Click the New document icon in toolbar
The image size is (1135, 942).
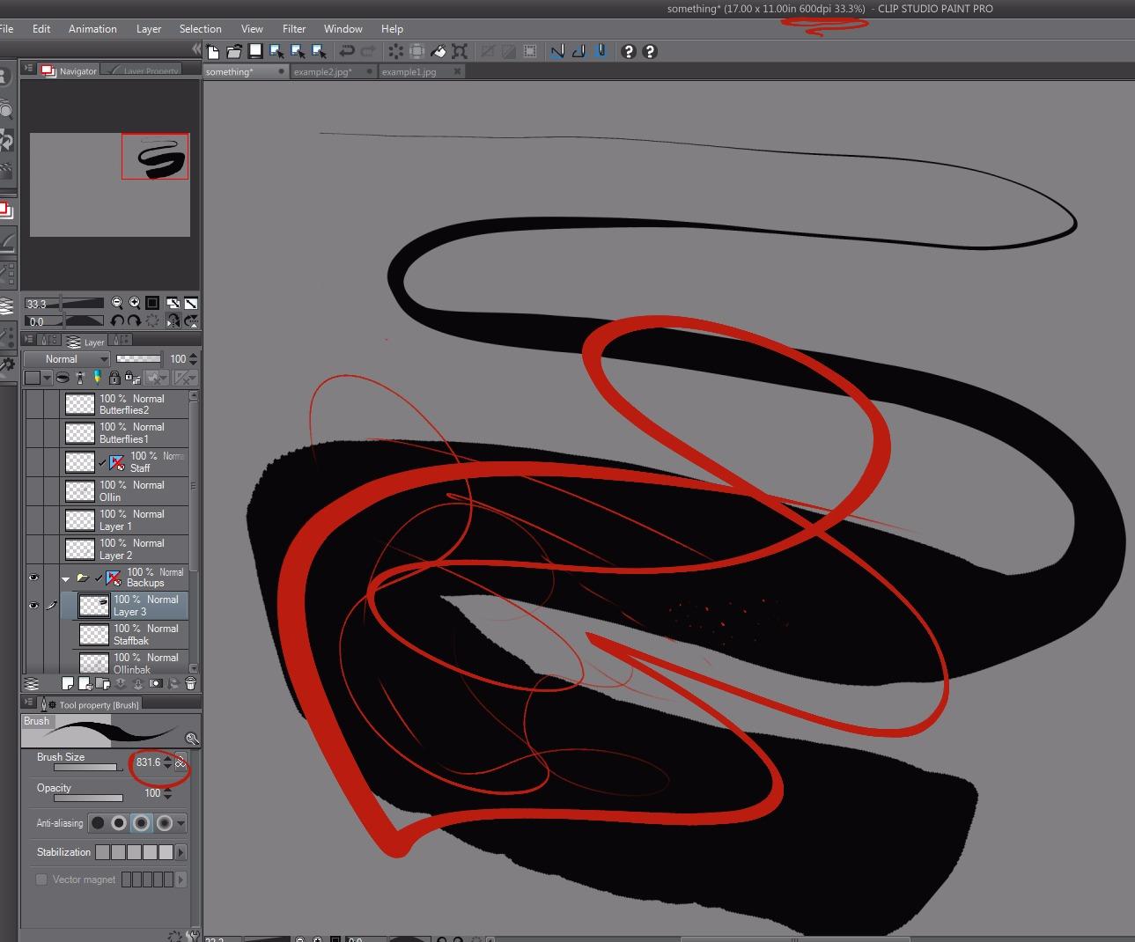tap(213, 52)
